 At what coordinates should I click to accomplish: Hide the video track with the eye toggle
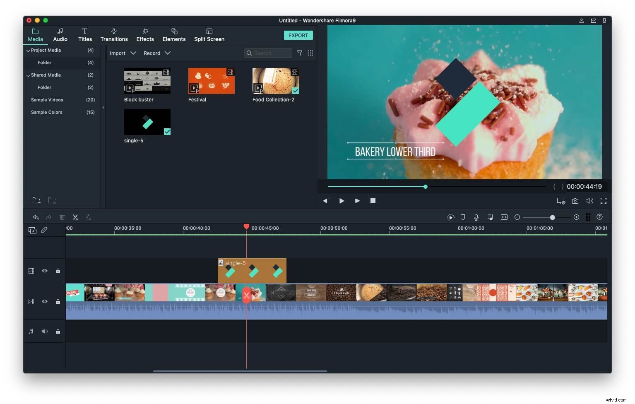point(45,301)
